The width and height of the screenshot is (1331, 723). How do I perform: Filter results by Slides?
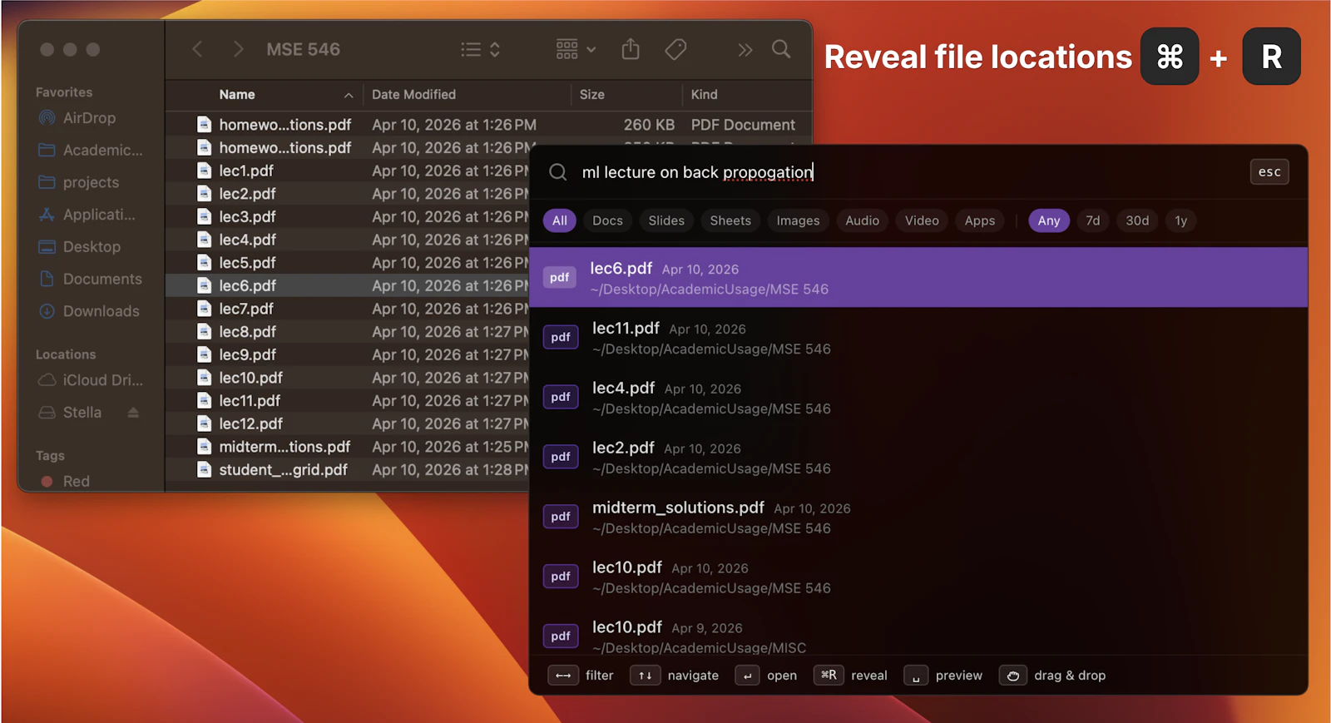(666, 220)
